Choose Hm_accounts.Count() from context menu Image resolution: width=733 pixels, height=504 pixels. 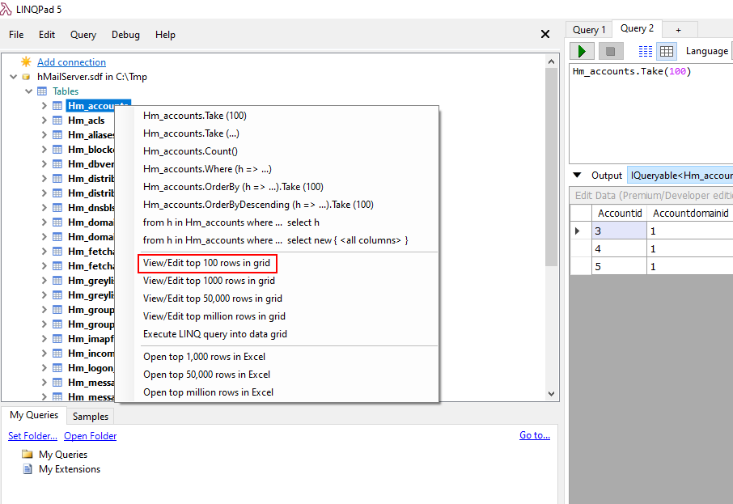coord(190,151)
